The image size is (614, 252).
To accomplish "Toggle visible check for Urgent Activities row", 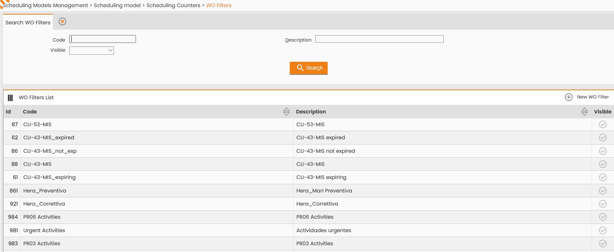I will tap(603, 230).
